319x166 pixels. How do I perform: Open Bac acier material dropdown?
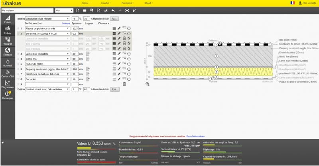(47, 79)
